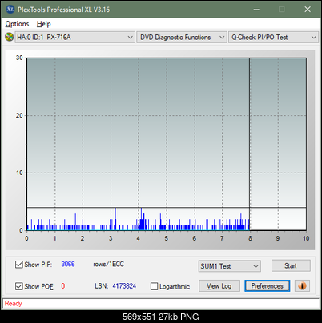Screen dimensions: 322x323
Task: Click the x-axis label 10 on the graph
Action: 306,238
